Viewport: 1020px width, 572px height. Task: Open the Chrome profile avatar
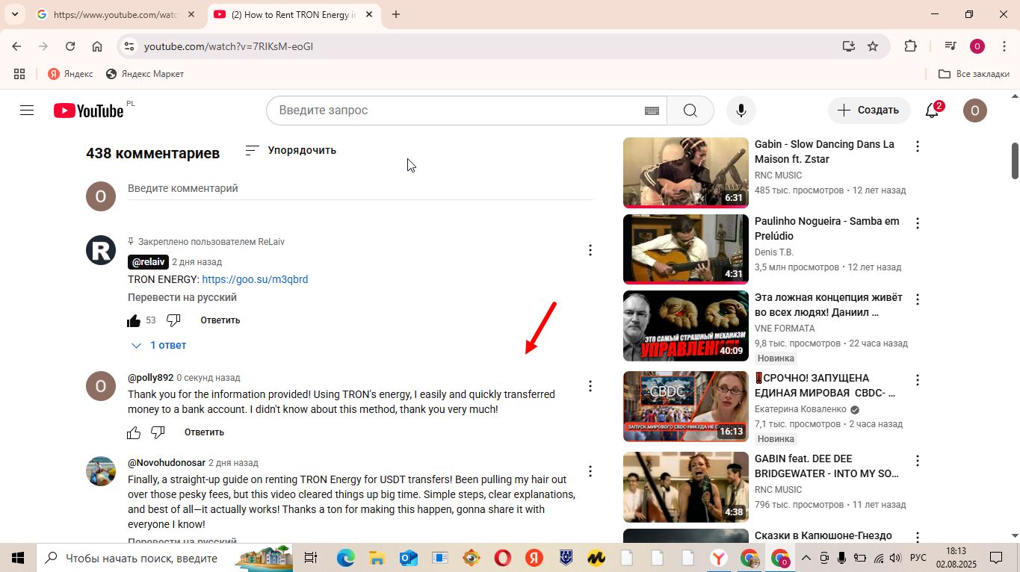pos(977,46)
